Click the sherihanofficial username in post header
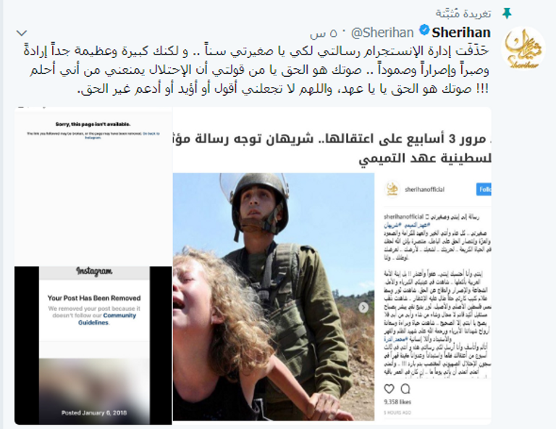The width and height of the screenshot is (556, 429). [x=424, y=189]
